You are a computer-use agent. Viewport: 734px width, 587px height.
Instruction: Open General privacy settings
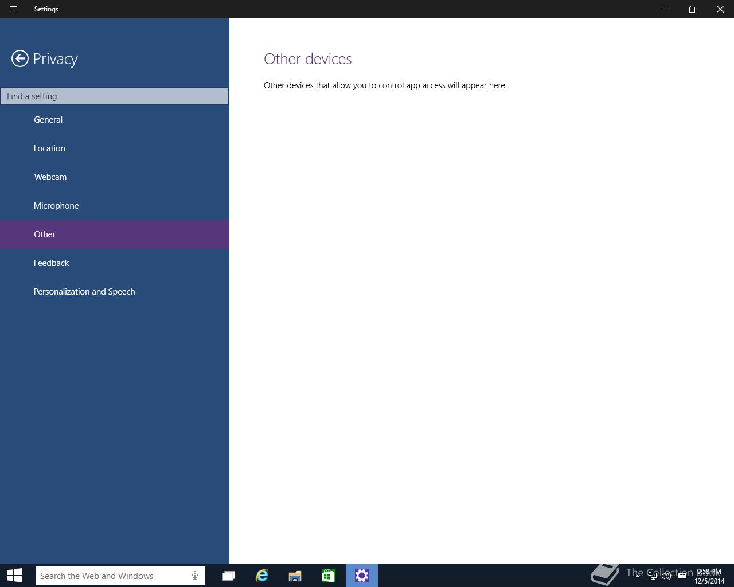coord(115,120)
